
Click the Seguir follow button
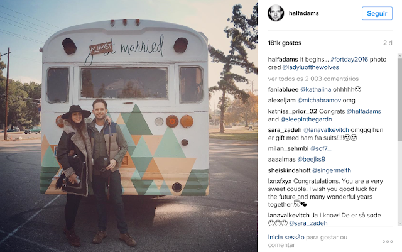click(377, 13)
